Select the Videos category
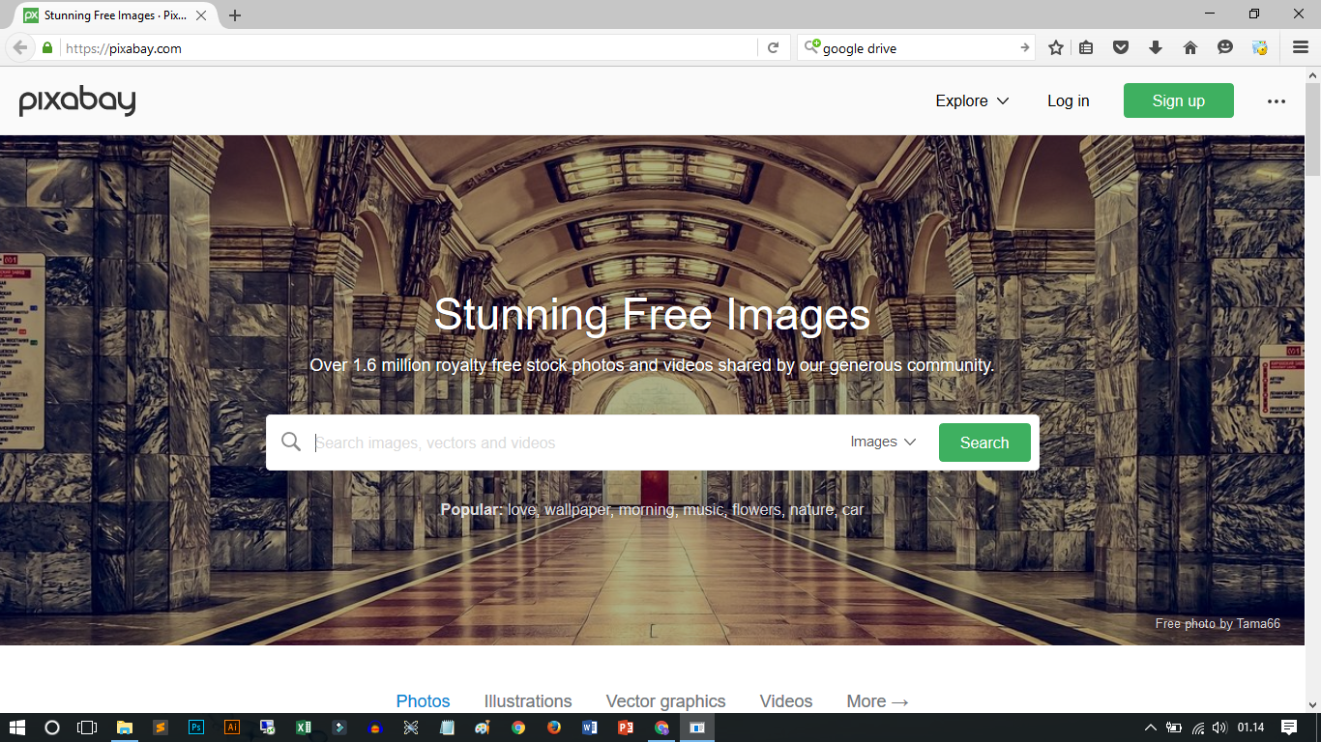The height and width of the screenshot is (742, 1321). 785,700
